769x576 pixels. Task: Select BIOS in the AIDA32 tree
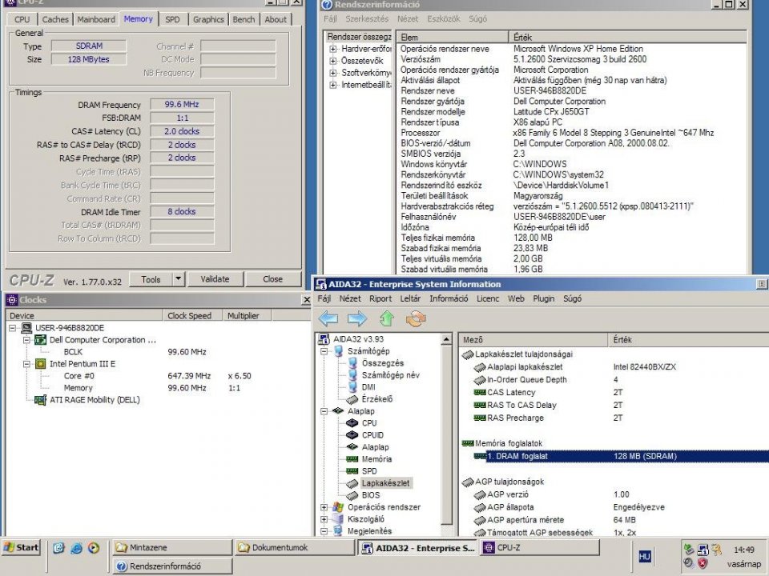coord(371,495)
